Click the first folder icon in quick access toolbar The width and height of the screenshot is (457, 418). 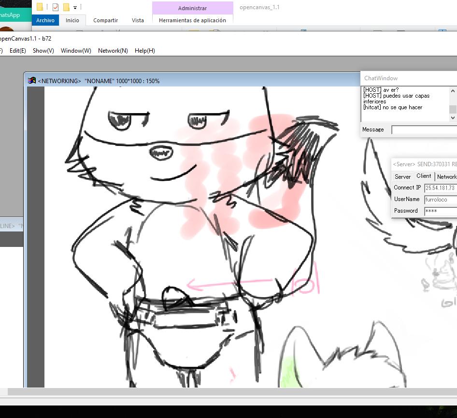click(x=40, y=7)
